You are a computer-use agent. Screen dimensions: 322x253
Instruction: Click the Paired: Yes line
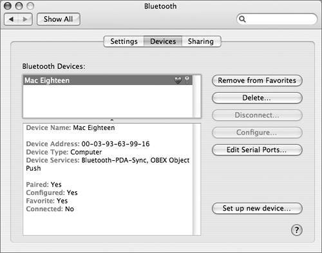click(44, 184)
